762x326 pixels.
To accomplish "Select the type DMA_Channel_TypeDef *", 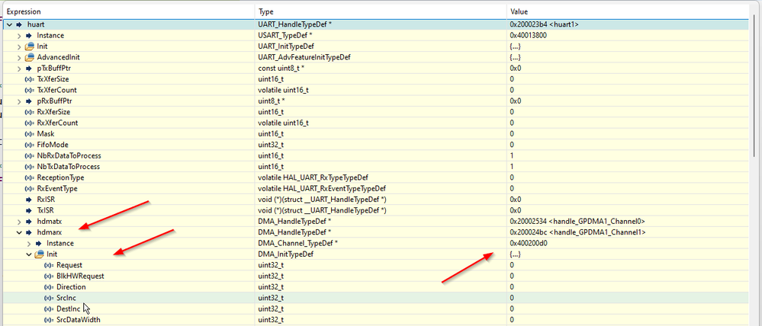I will tap(298, 244).
